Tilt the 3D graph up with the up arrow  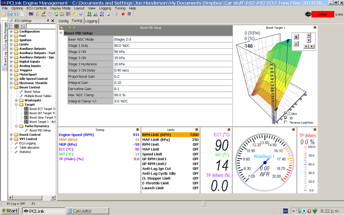point(309,35)
